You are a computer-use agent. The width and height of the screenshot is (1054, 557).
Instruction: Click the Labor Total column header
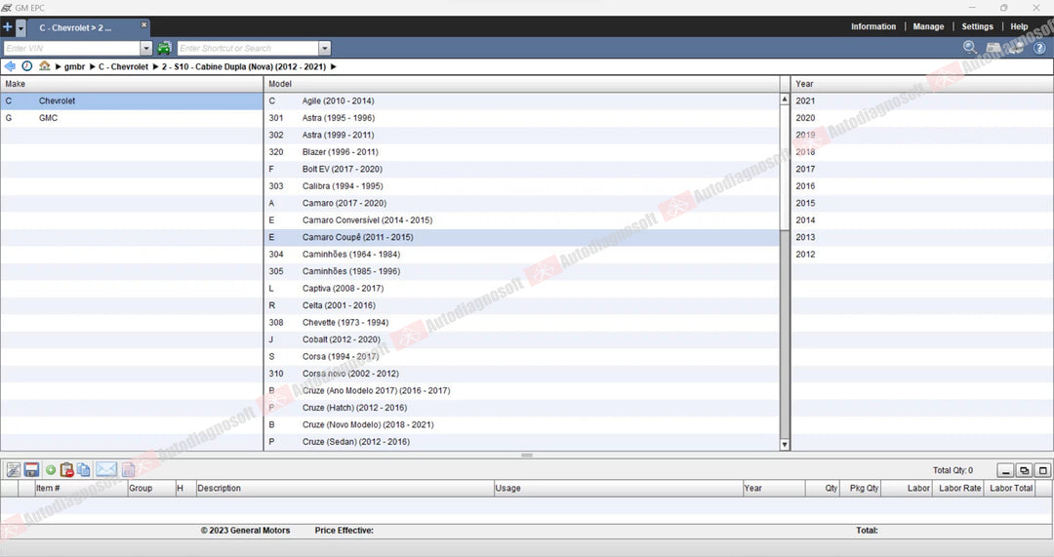pyautogui.click(x=1010, y=489)
